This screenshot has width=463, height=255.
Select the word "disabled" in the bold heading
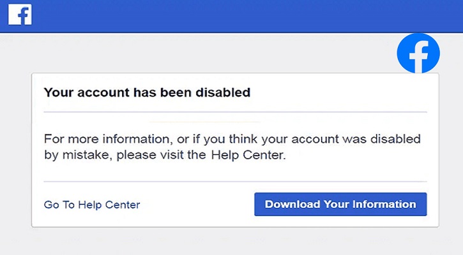pyautogui.click(x=225, y=93)
